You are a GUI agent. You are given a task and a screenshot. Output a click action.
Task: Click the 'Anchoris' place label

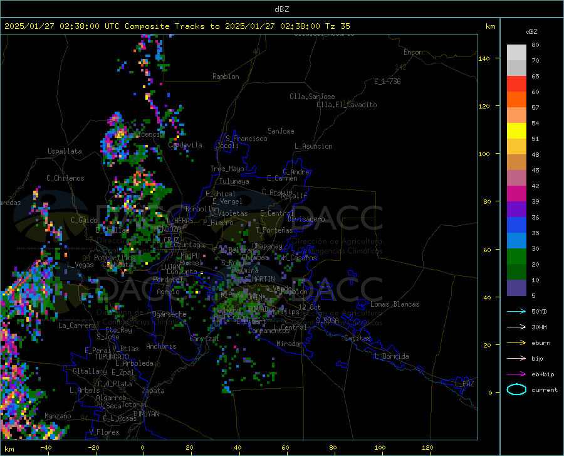coord(161,346)
